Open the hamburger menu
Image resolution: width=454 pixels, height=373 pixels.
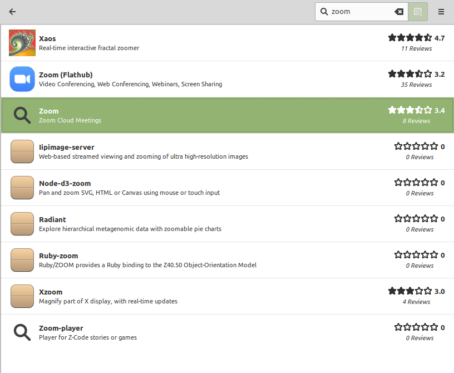click(x=441, y=12)
